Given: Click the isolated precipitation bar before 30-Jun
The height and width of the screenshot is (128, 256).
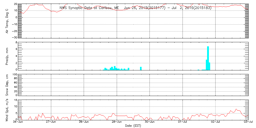Looking at the screenshot, I should pos(141,68).
